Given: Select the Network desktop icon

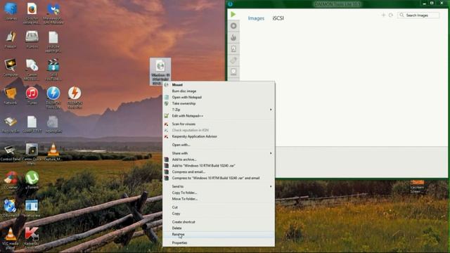Looking at the screenshot, I should (x=11, y=96).
